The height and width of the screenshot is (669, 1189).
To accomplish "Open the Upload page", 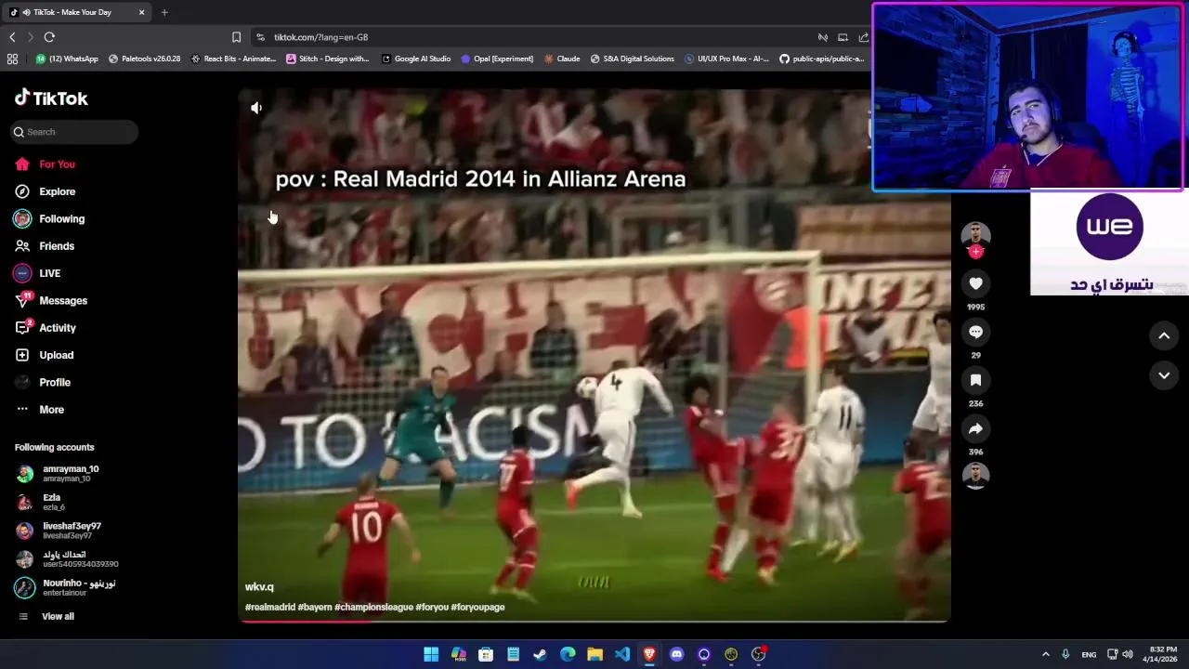I will [56, 355].
